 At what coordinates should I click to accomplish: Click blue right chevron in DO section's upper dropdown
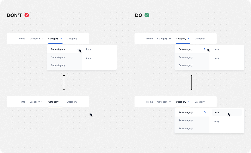[x=205, y=49]
